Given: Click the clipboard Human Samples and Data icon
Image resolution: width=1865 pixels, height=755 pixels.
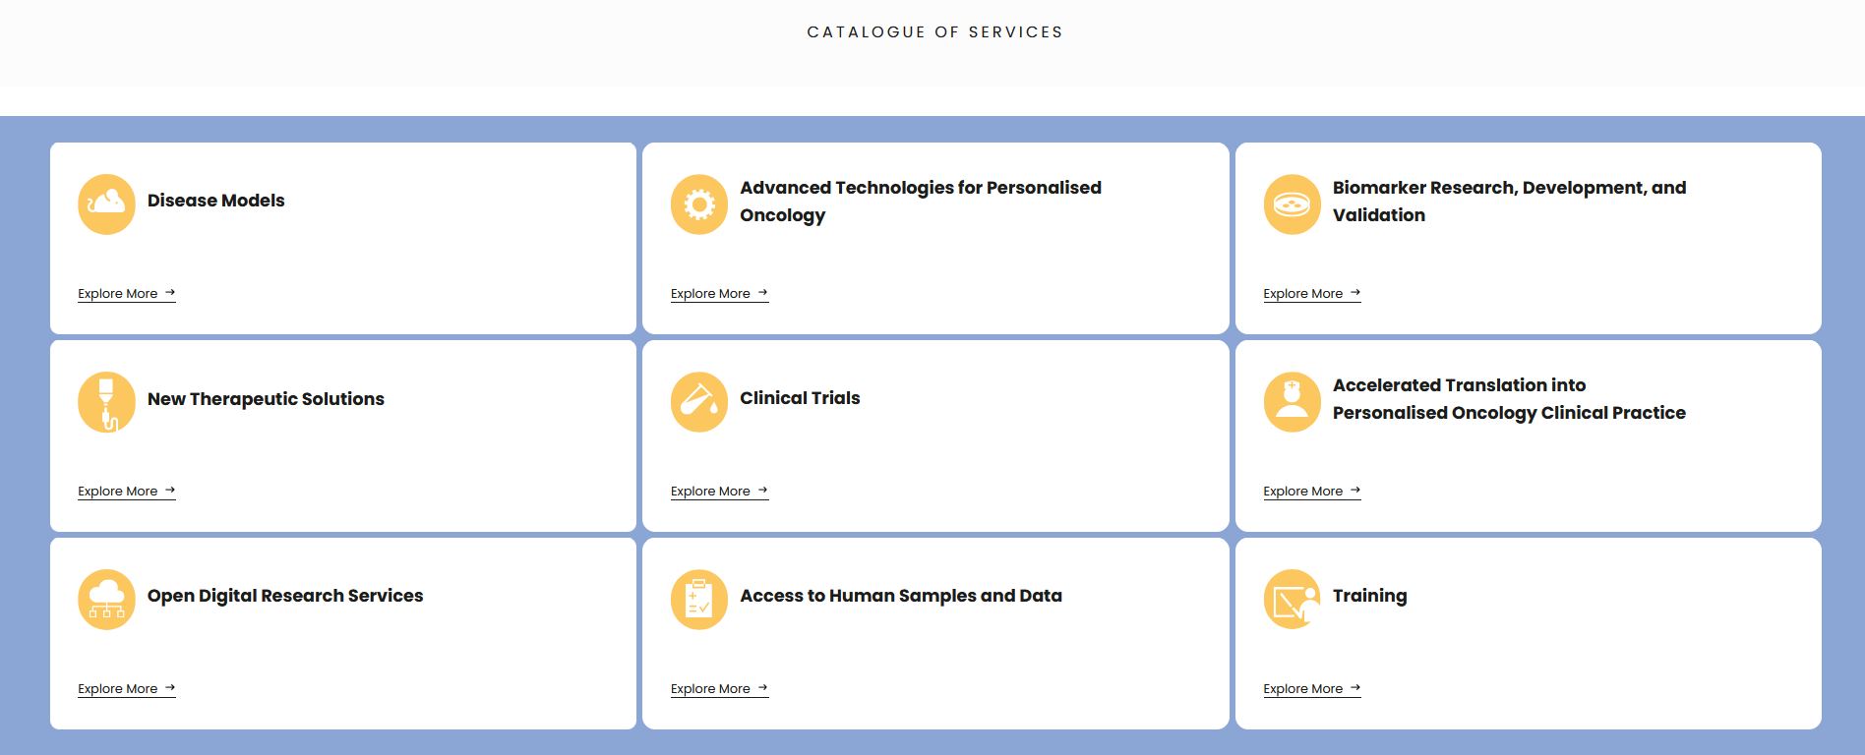Looking at the screenshot, I should [699, 600].
